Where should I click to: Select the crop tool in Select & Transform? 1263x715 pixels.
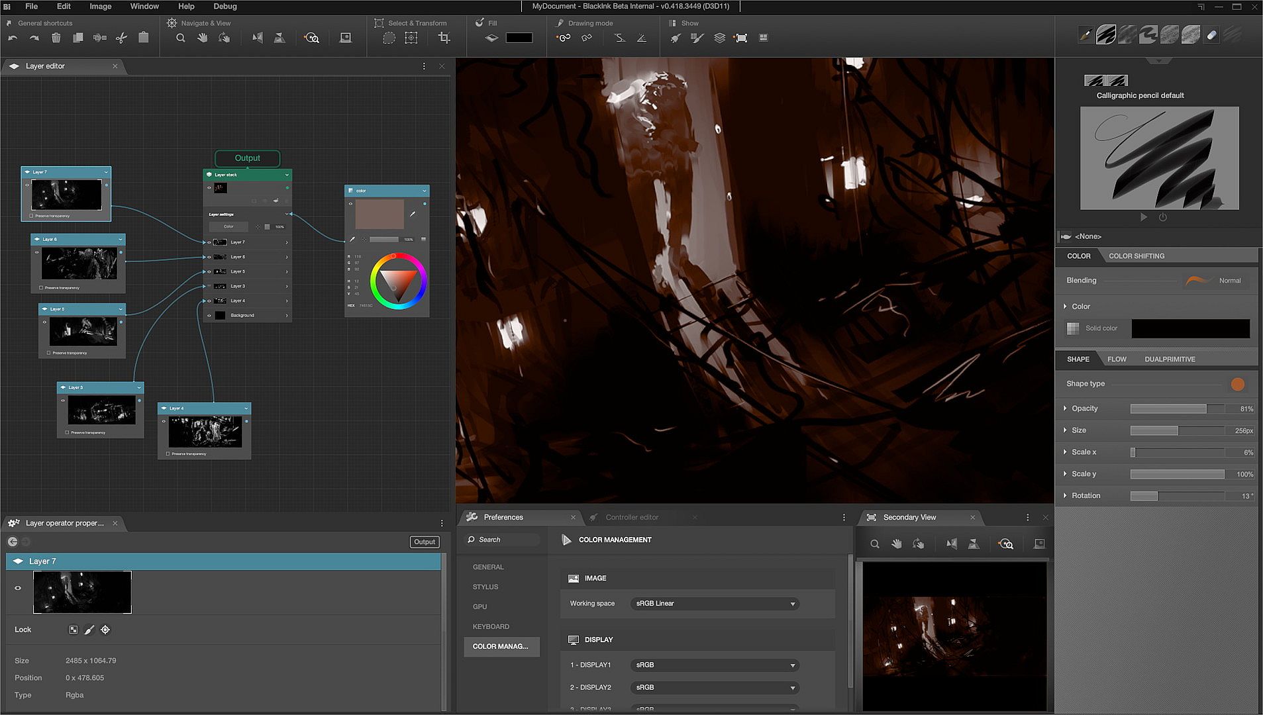pos(444,38)
